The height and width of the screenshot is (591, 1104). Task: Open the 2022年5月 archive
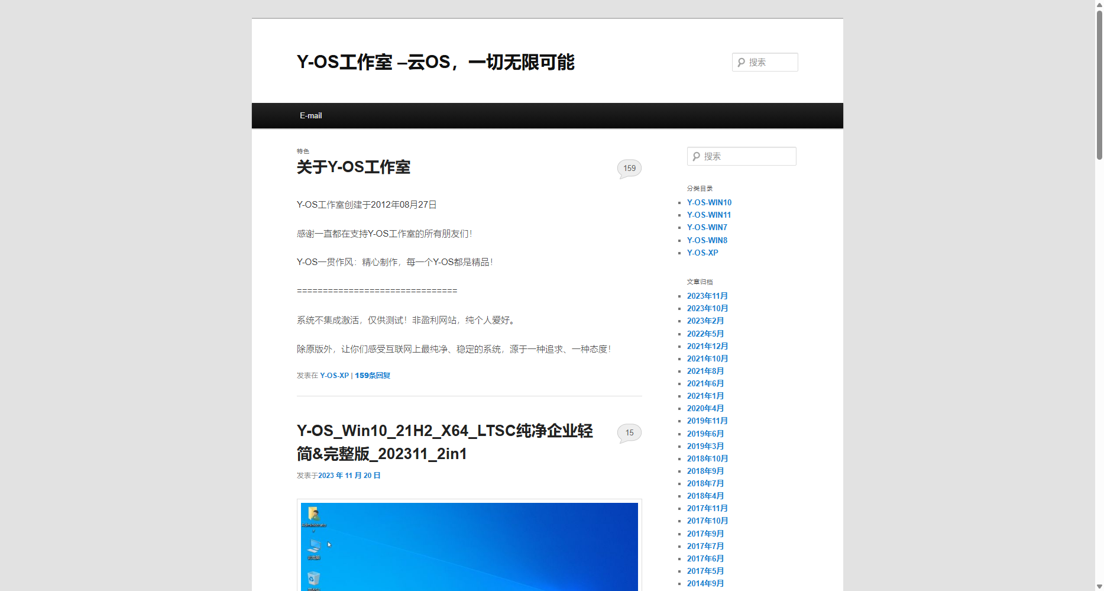(x=705, y=334)
